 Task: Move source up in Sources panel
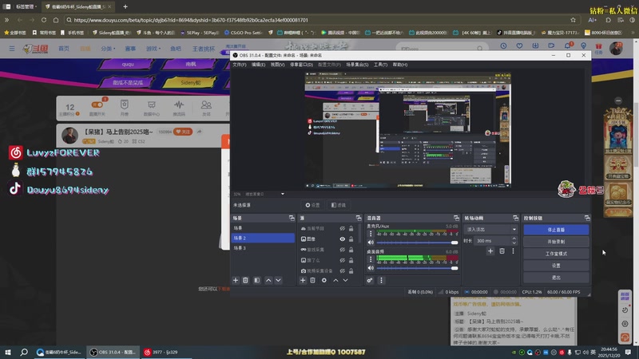[x=335, y=280]
